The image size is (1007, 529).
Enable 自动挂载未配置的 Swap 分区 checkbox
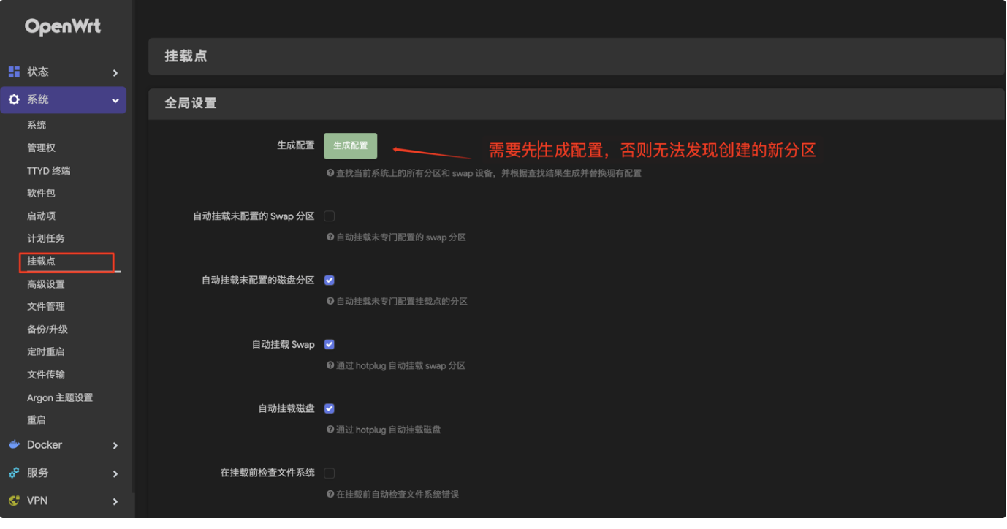pyautogui.click(x=329, y=216)
